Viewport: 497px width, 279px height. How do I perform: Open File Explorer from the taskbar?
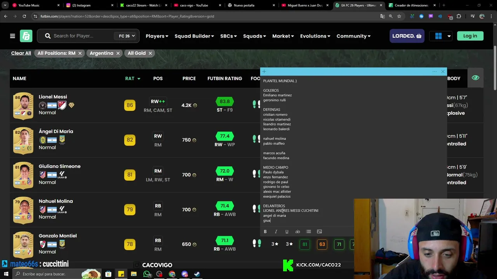(134, 274)
